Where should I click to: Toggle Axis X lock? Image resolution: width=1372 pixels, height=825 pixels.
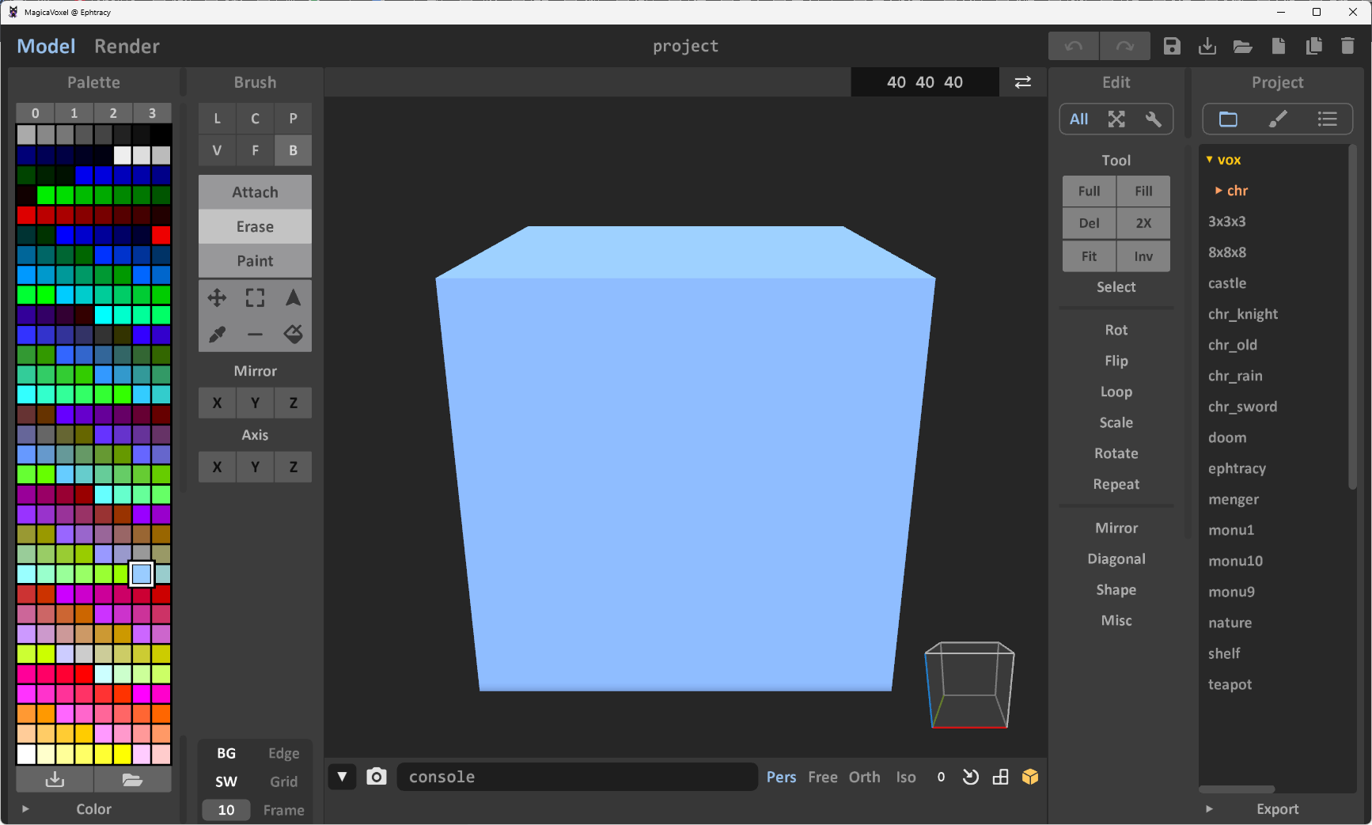tap(217, 467)
